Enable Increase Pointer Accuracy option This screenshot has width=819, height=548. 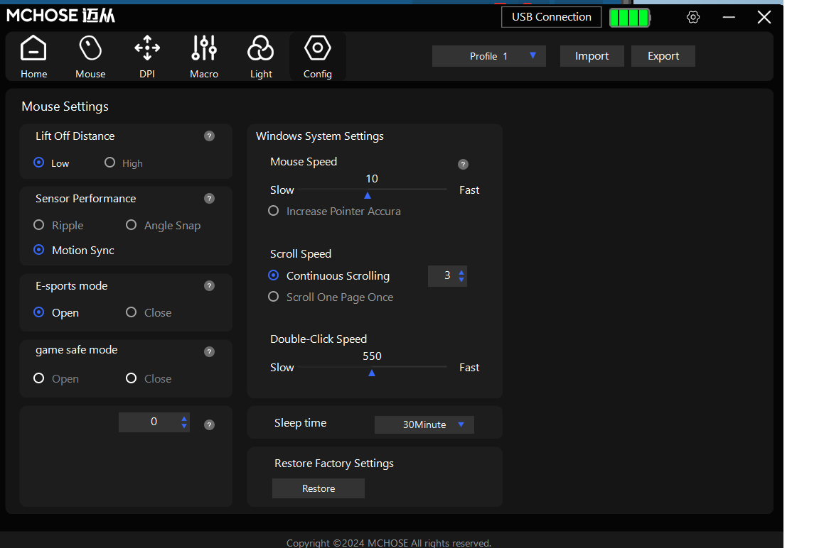(x=273, y=211)
